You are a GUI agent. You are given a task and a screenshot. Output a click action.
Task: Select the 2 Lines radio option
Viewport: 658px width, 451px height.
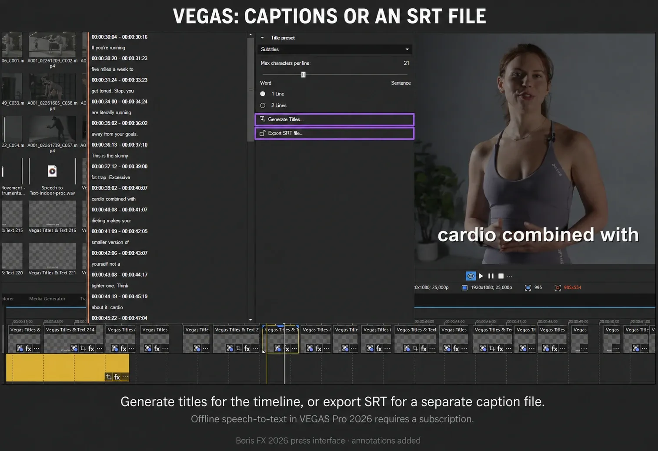[263, 105]
